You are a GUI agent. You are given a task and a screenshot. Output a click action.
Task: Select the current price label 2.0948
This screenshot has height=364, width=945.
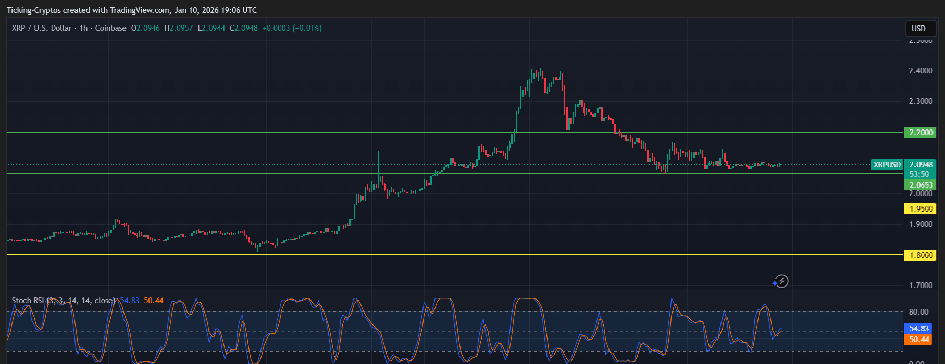click(921, 165)
